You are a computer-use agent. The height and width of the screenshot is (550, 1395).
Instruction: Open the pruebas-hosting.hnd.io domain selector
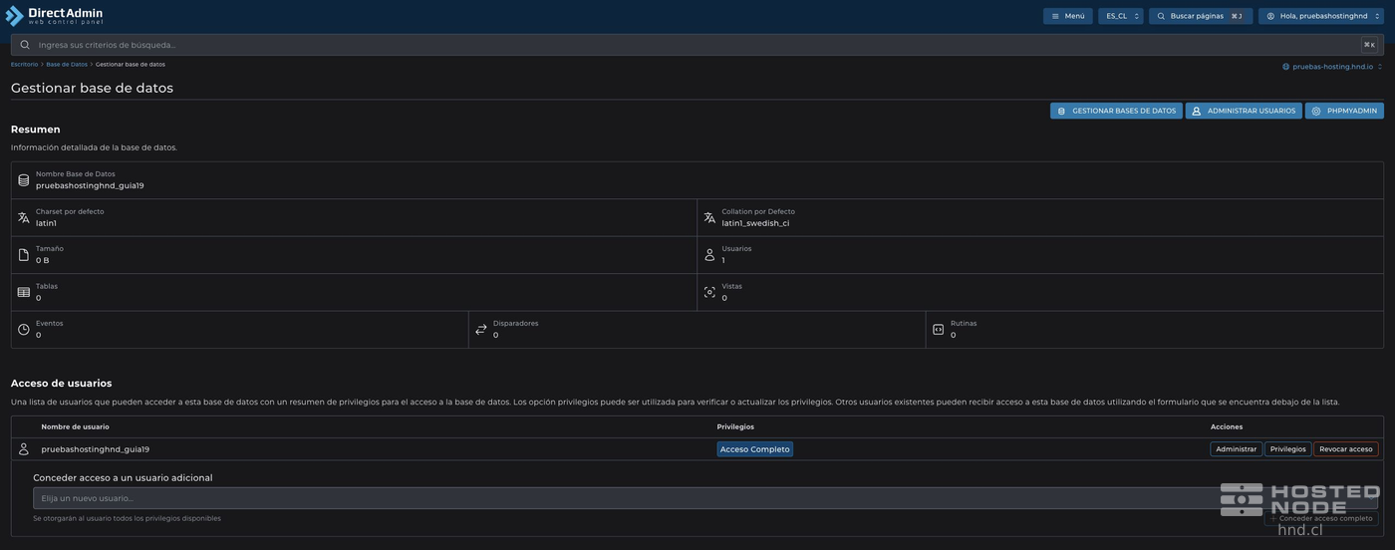click(x=1332, y=67)
